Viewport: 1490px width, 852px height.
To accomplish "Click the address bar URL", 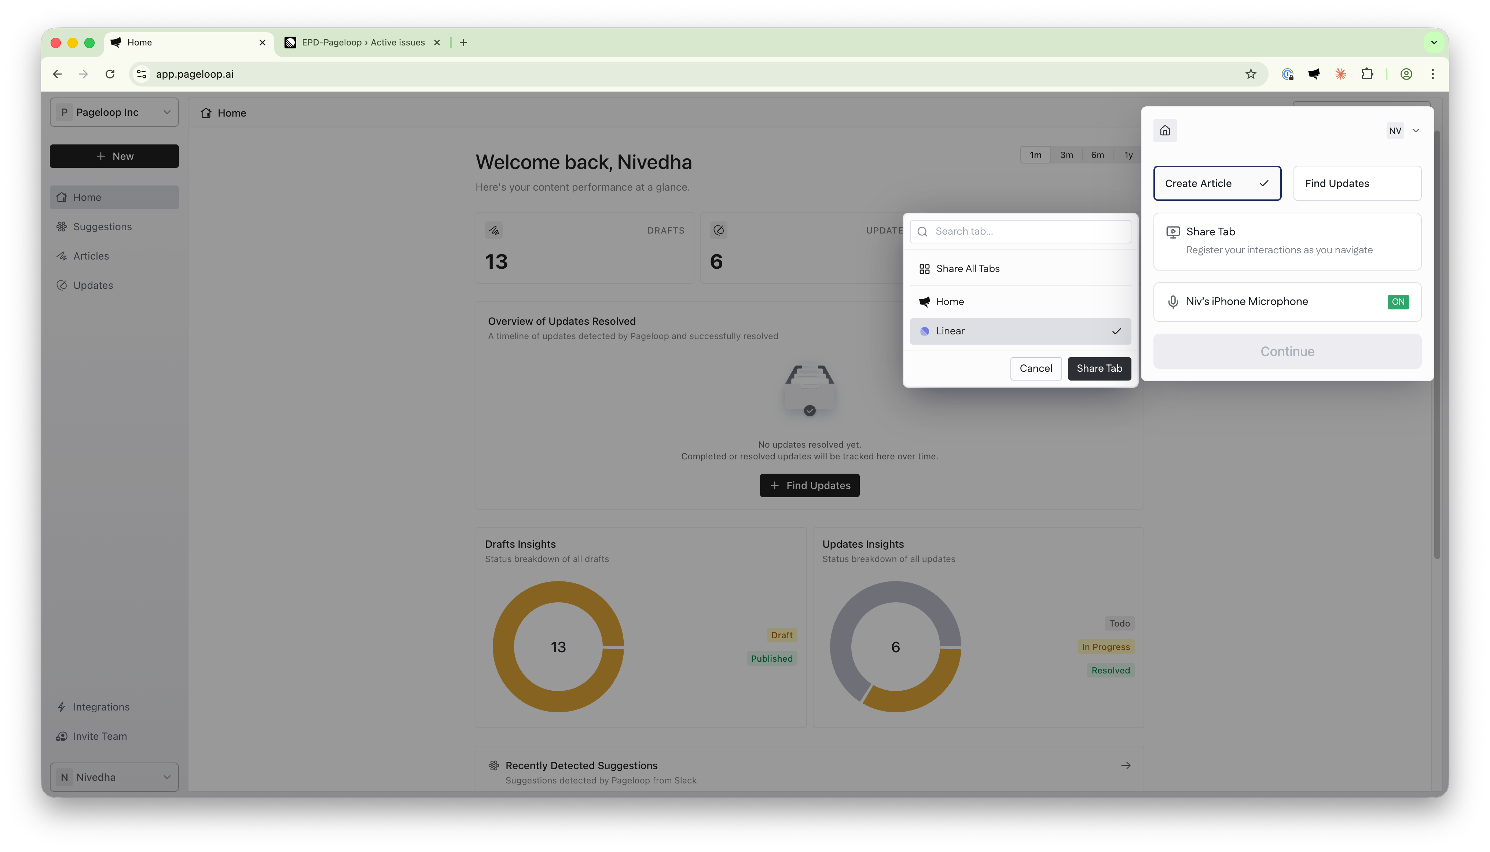I will pos(194,74).
